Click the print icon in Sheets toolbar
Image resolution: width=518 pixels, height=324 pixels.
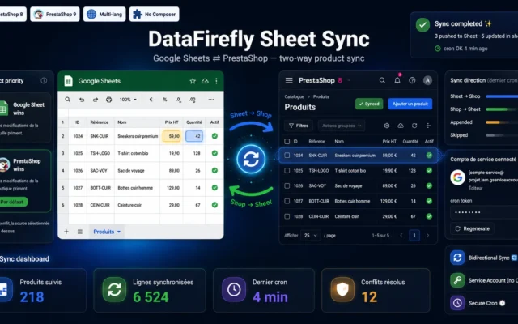[x=108, y=100]
